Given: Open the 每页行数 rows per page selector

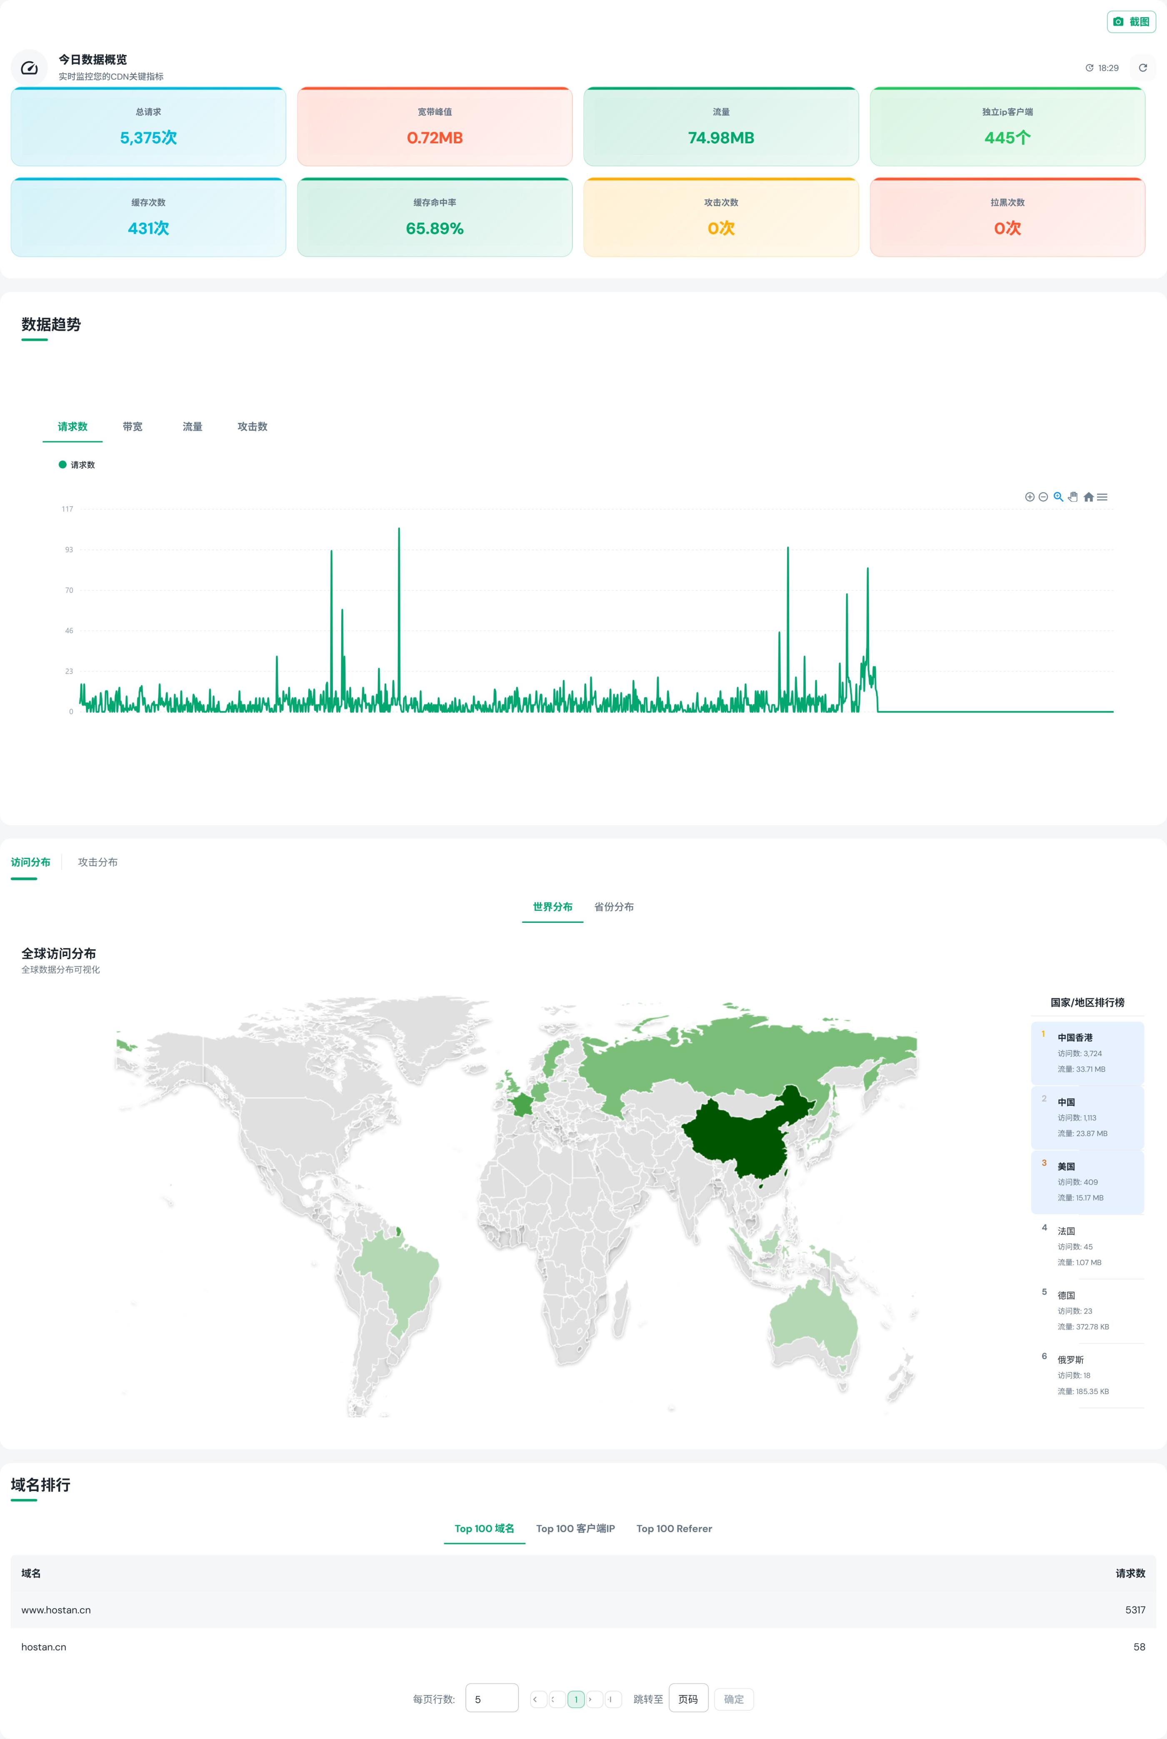Looking at the screenshot, I should [491, 1699].
